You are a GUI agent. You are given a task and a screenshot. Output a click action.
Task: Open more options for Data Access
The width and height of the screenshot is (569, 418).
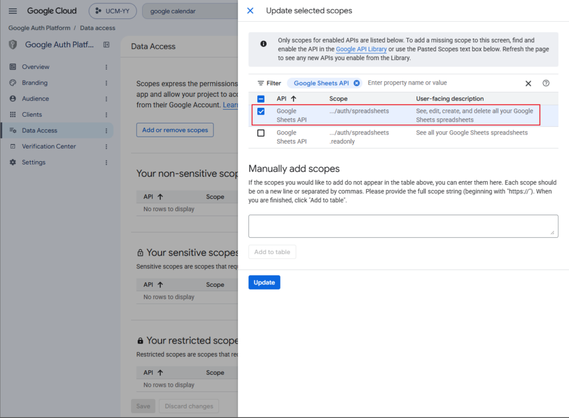(x=106, y=131)
